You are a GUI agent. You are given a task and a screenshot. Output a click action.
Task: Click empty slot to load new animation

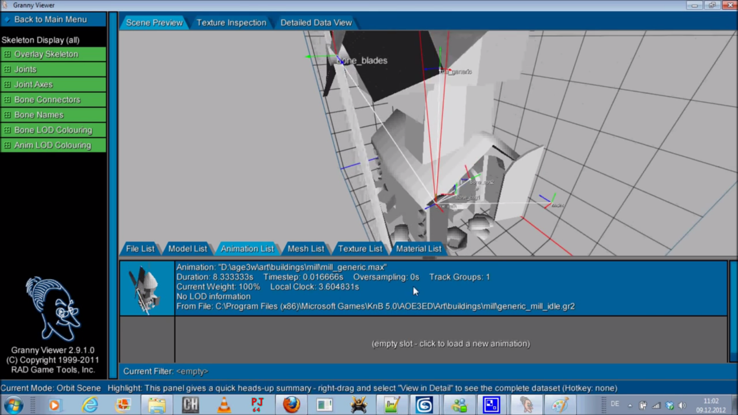[450, 344]
